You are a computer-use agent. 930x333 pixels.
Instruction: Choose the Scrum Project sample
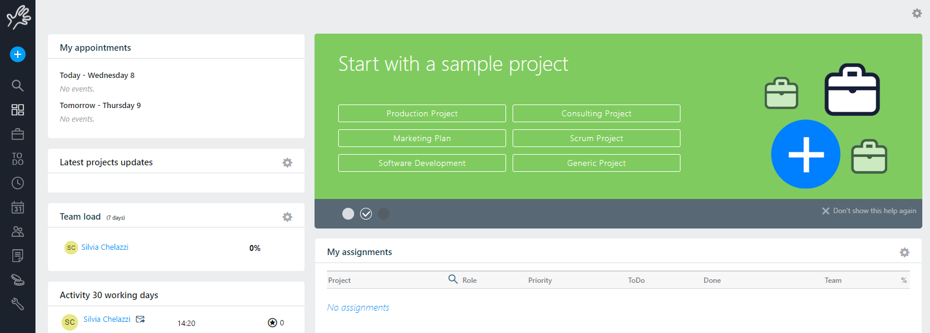[x=596, y=138]
